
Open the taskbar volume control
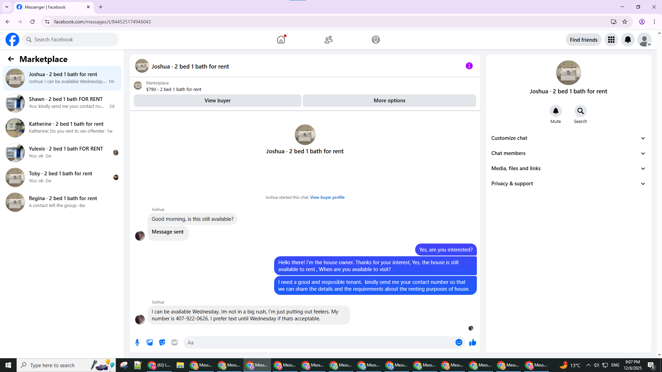(596, 365)
